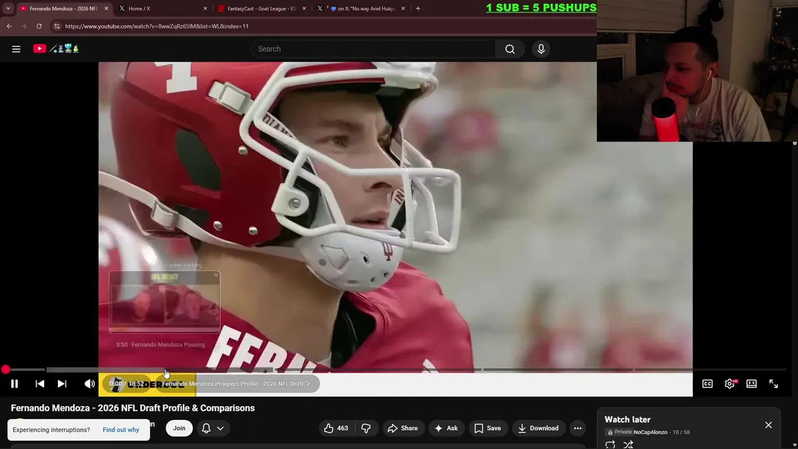Click 'Find out why' link

coord(121,430)
